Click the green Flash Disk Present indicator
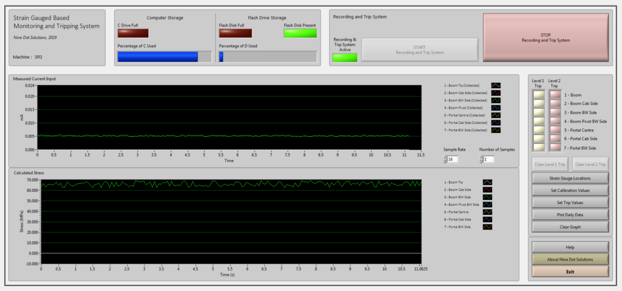 [300, 33]
